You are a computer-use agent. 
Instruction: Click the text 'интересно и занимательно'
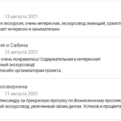click(34, 29)
